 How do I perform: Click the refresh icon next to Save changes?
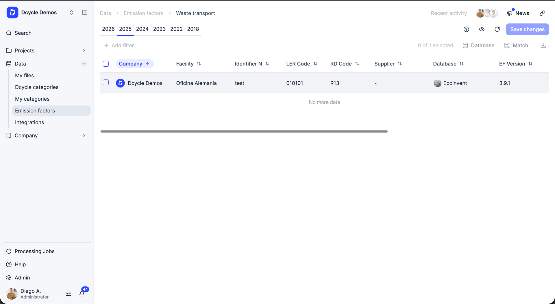pos(497,29)
